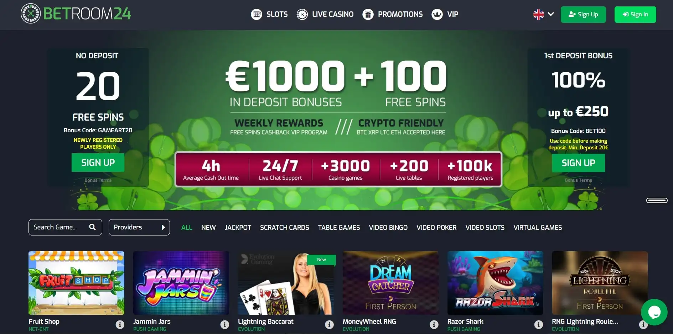Select the JACKPOT category tab
This screenshot has width=673, height=334.
pyautogui.click(x=238, y=228)
